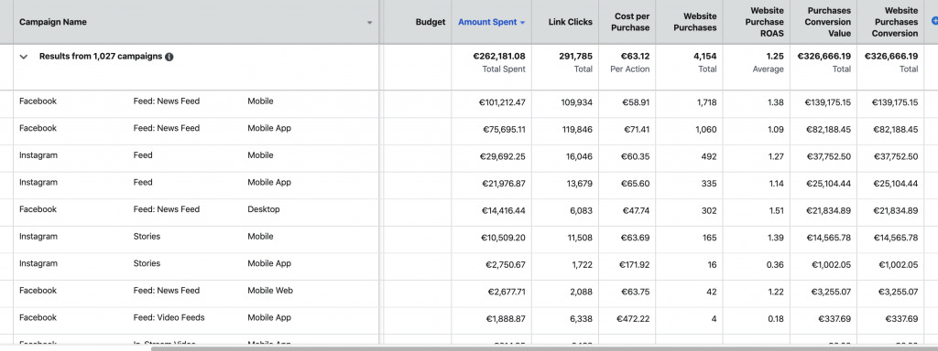This screenshot has width=938, height=351.
Task: Click cost per purchase €71.41
Action: coord(637,130)
